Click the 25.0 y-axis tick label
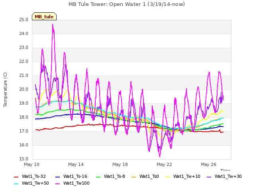 tap(24, 20)
